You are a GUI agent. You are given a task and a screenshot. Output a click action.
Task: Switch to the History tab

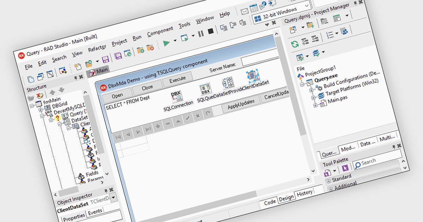pos(305,193)
